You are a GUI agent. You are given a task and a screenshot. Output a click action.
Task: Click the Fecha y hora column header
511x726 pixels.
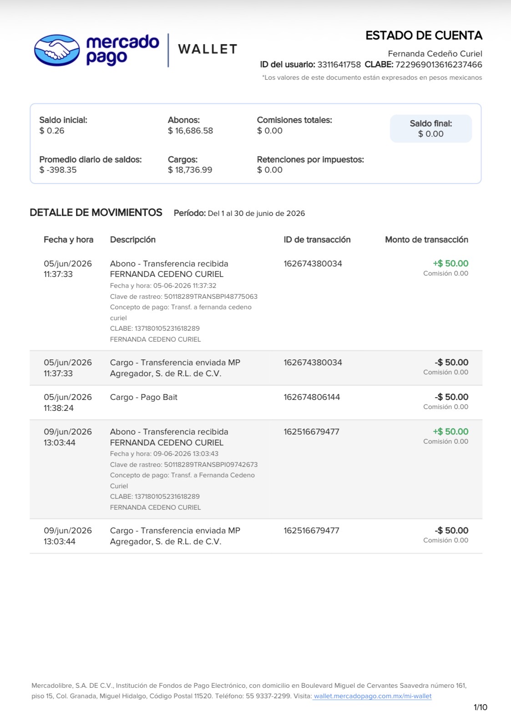68,240
